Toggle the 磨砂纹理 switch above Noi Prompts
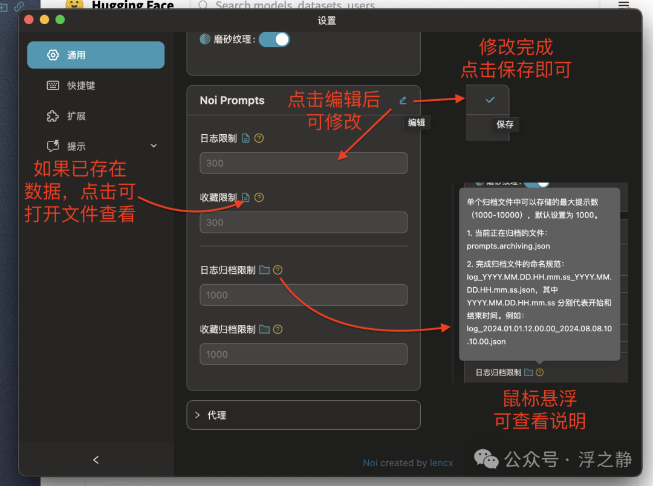Viewport: 653px width, 486px height. 274,39
